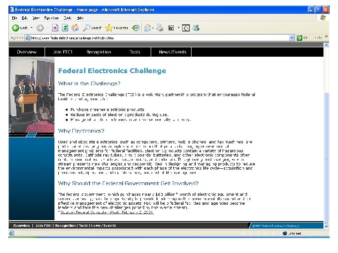Open the Help menu
338x253 pixels.
click(x=80, y=18)
